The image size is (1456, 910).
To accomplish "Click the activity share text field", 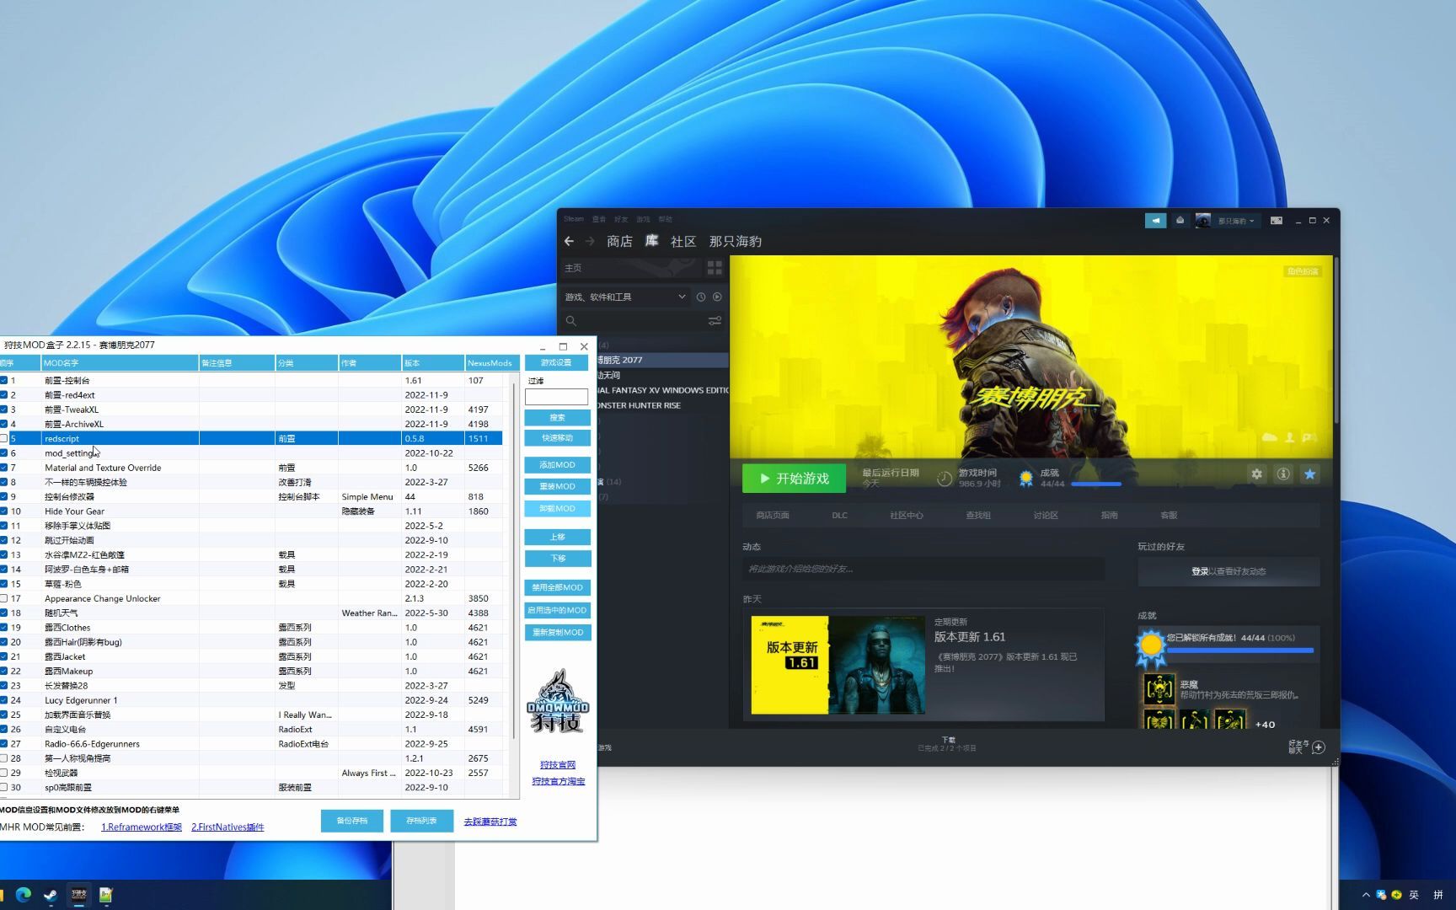I will (x=923, y=569).
